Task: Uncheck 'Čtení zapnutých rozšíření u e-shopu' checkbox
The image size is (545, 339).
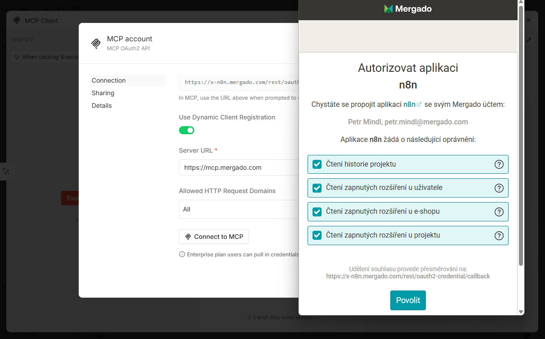Action: 317,211
